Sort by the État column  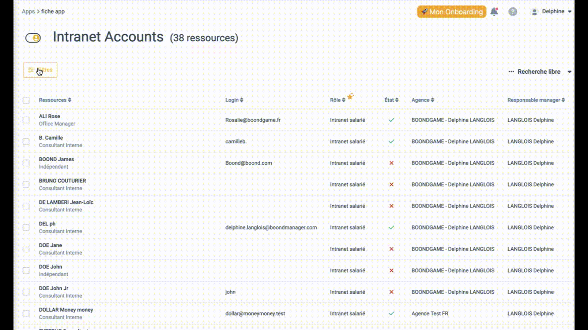[391, 100]
